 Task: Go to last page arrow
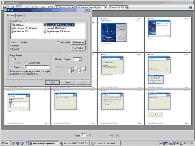tap(117, 135)
